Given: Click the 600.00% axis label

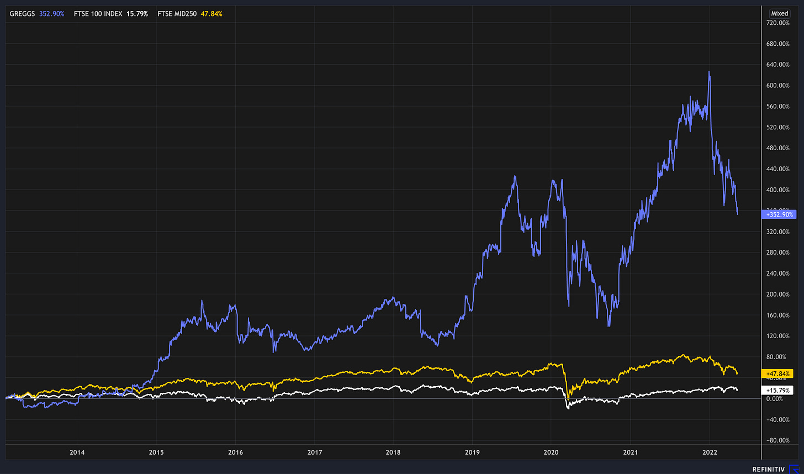Looking at the screenshot, I should point(777,86).
